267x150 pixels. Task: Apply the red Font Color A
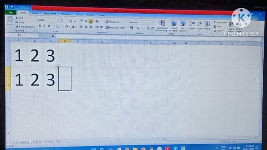[73, 27]
